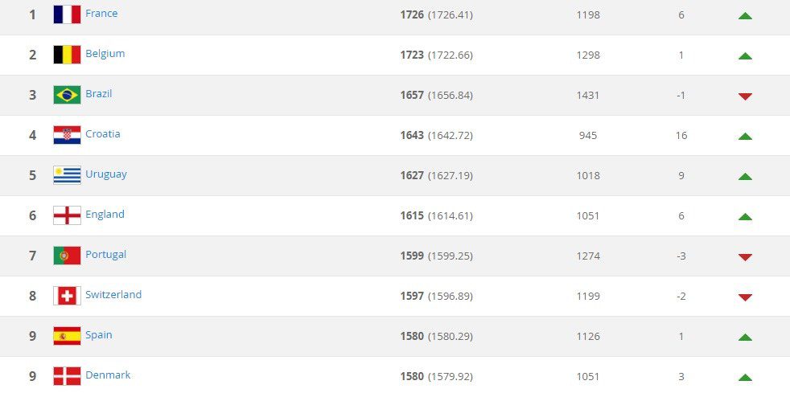This screenshot has width=790, height=393.
Task: Open the Denmark team link
Action: coord(108,375)
